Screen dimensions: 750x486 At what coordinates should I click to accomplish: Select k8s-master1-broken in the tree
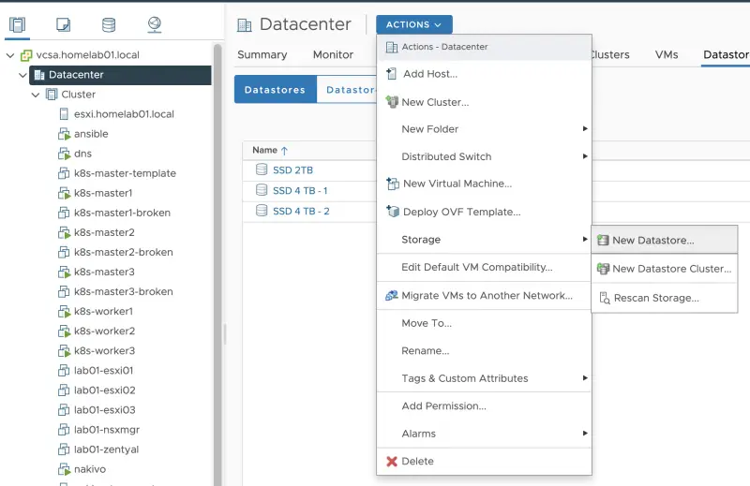coord(122,213)
